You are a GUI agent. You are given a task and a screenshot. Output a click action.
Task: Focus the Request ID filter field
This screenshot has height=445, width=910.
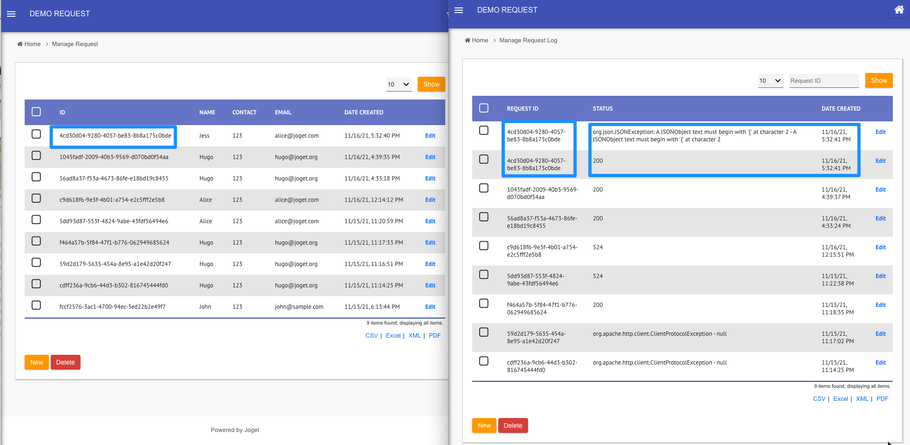(x=823, y=81)
